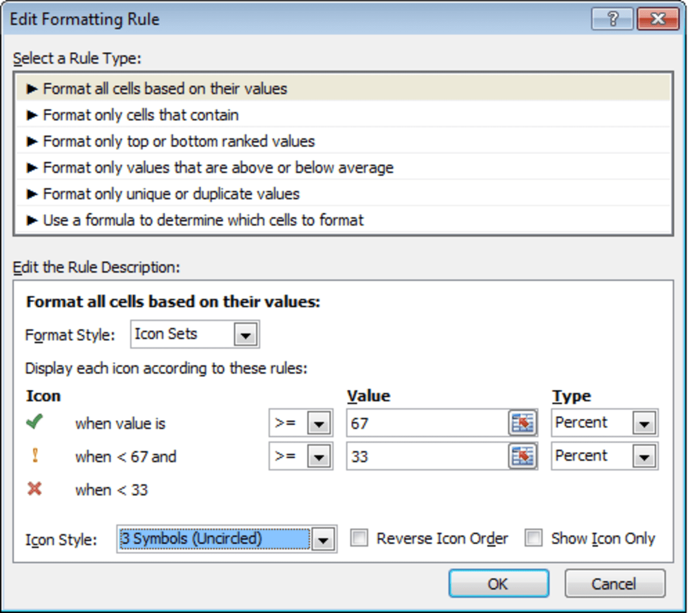The image size is (688, 613).
Task: Click the Help question mark icon
Action: click(x=611, y=18)
